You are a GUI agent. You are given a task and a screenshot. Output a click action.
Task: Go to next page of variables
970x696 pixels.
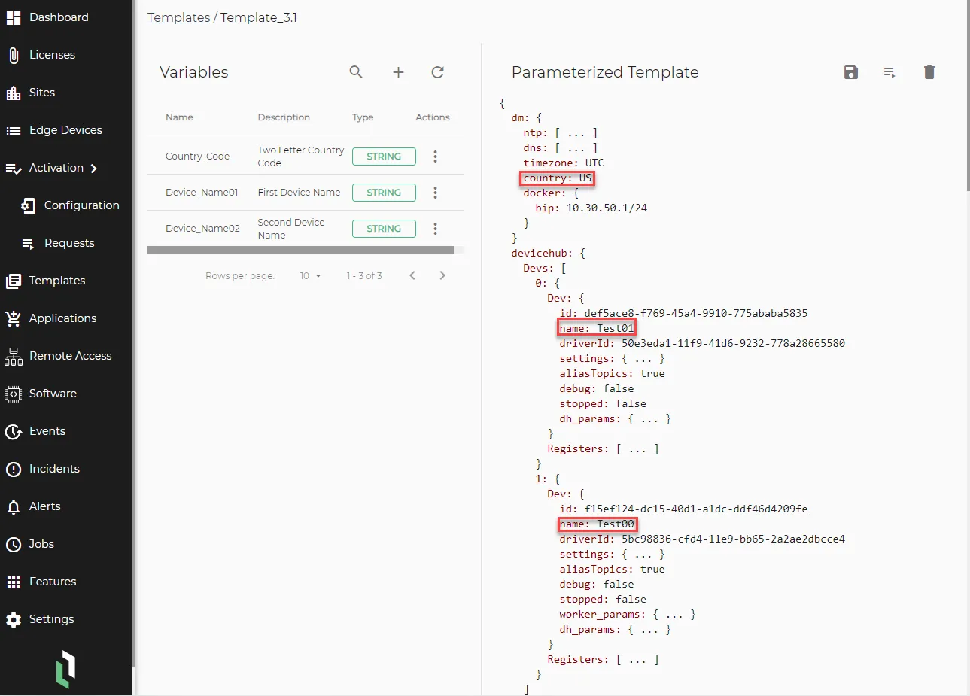[442, 275]
